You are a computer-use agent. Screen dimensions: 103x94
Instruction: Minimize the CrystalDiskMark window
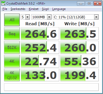(81, 4)
